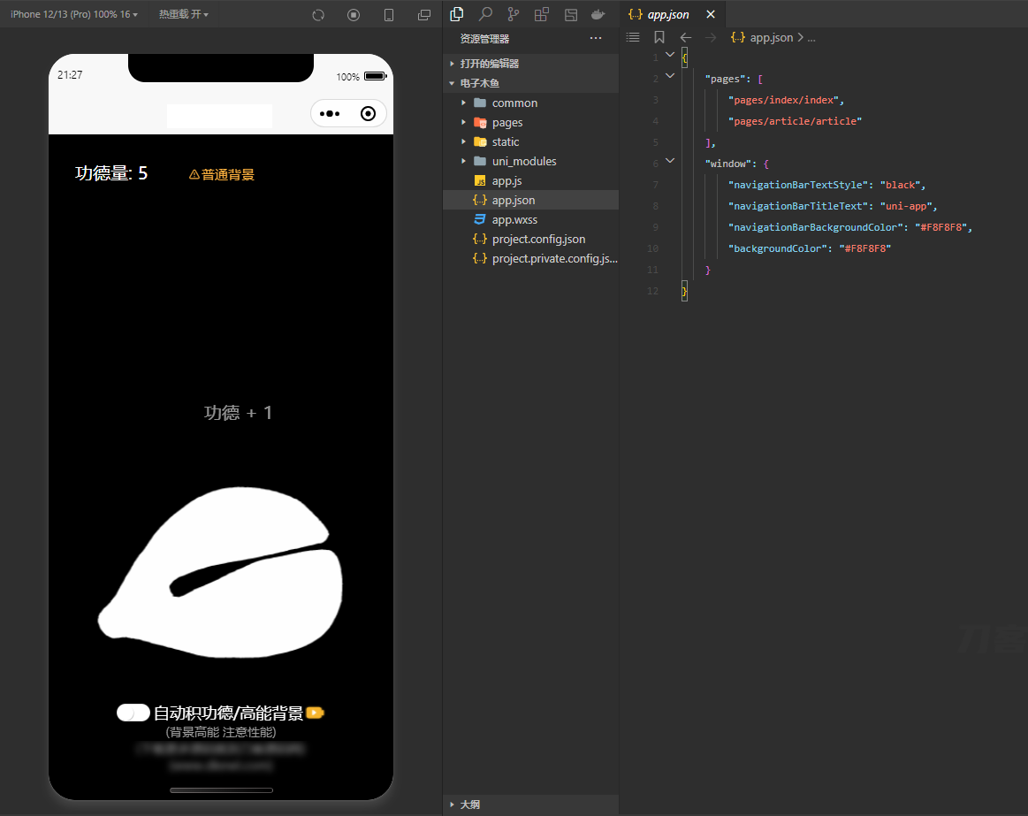1028x816 pixels.
Task: Tap the 普通背景 warning label
Action: coord(222,174)
